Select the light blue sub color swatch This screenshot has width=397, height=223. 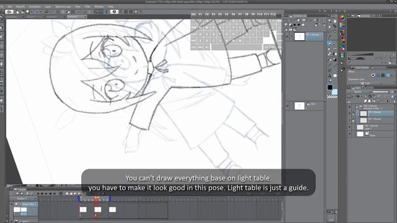click(x=335, y=92)
